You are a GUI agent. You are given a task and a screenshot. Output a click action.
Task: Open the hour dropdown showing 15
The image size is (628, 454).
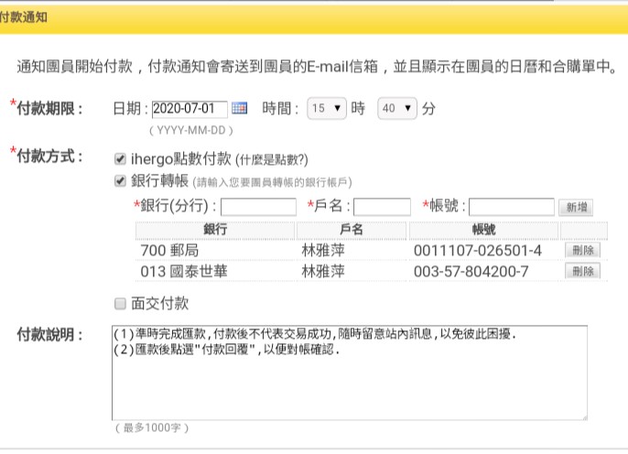coord(327,108)
